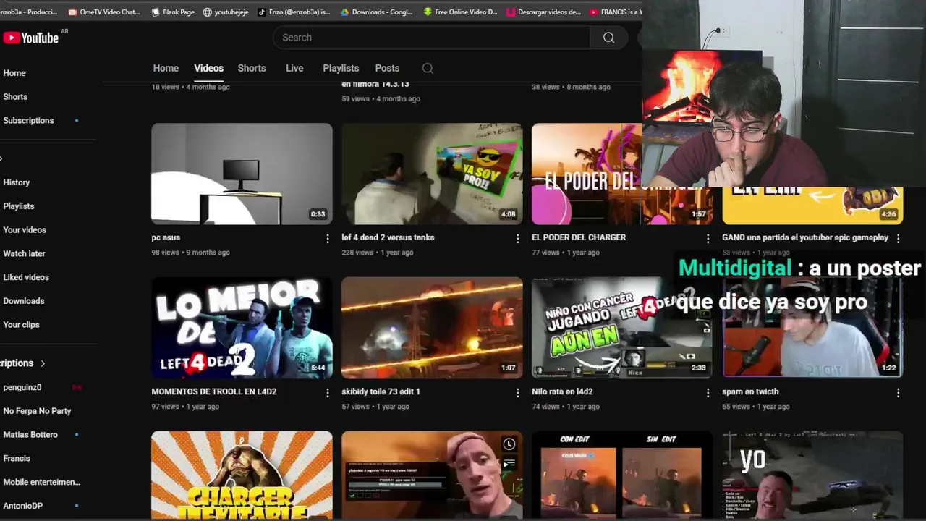Switch to the Downloads - Google browser tab
Screen dimensions: 926x521
click(x=376, y=12)
